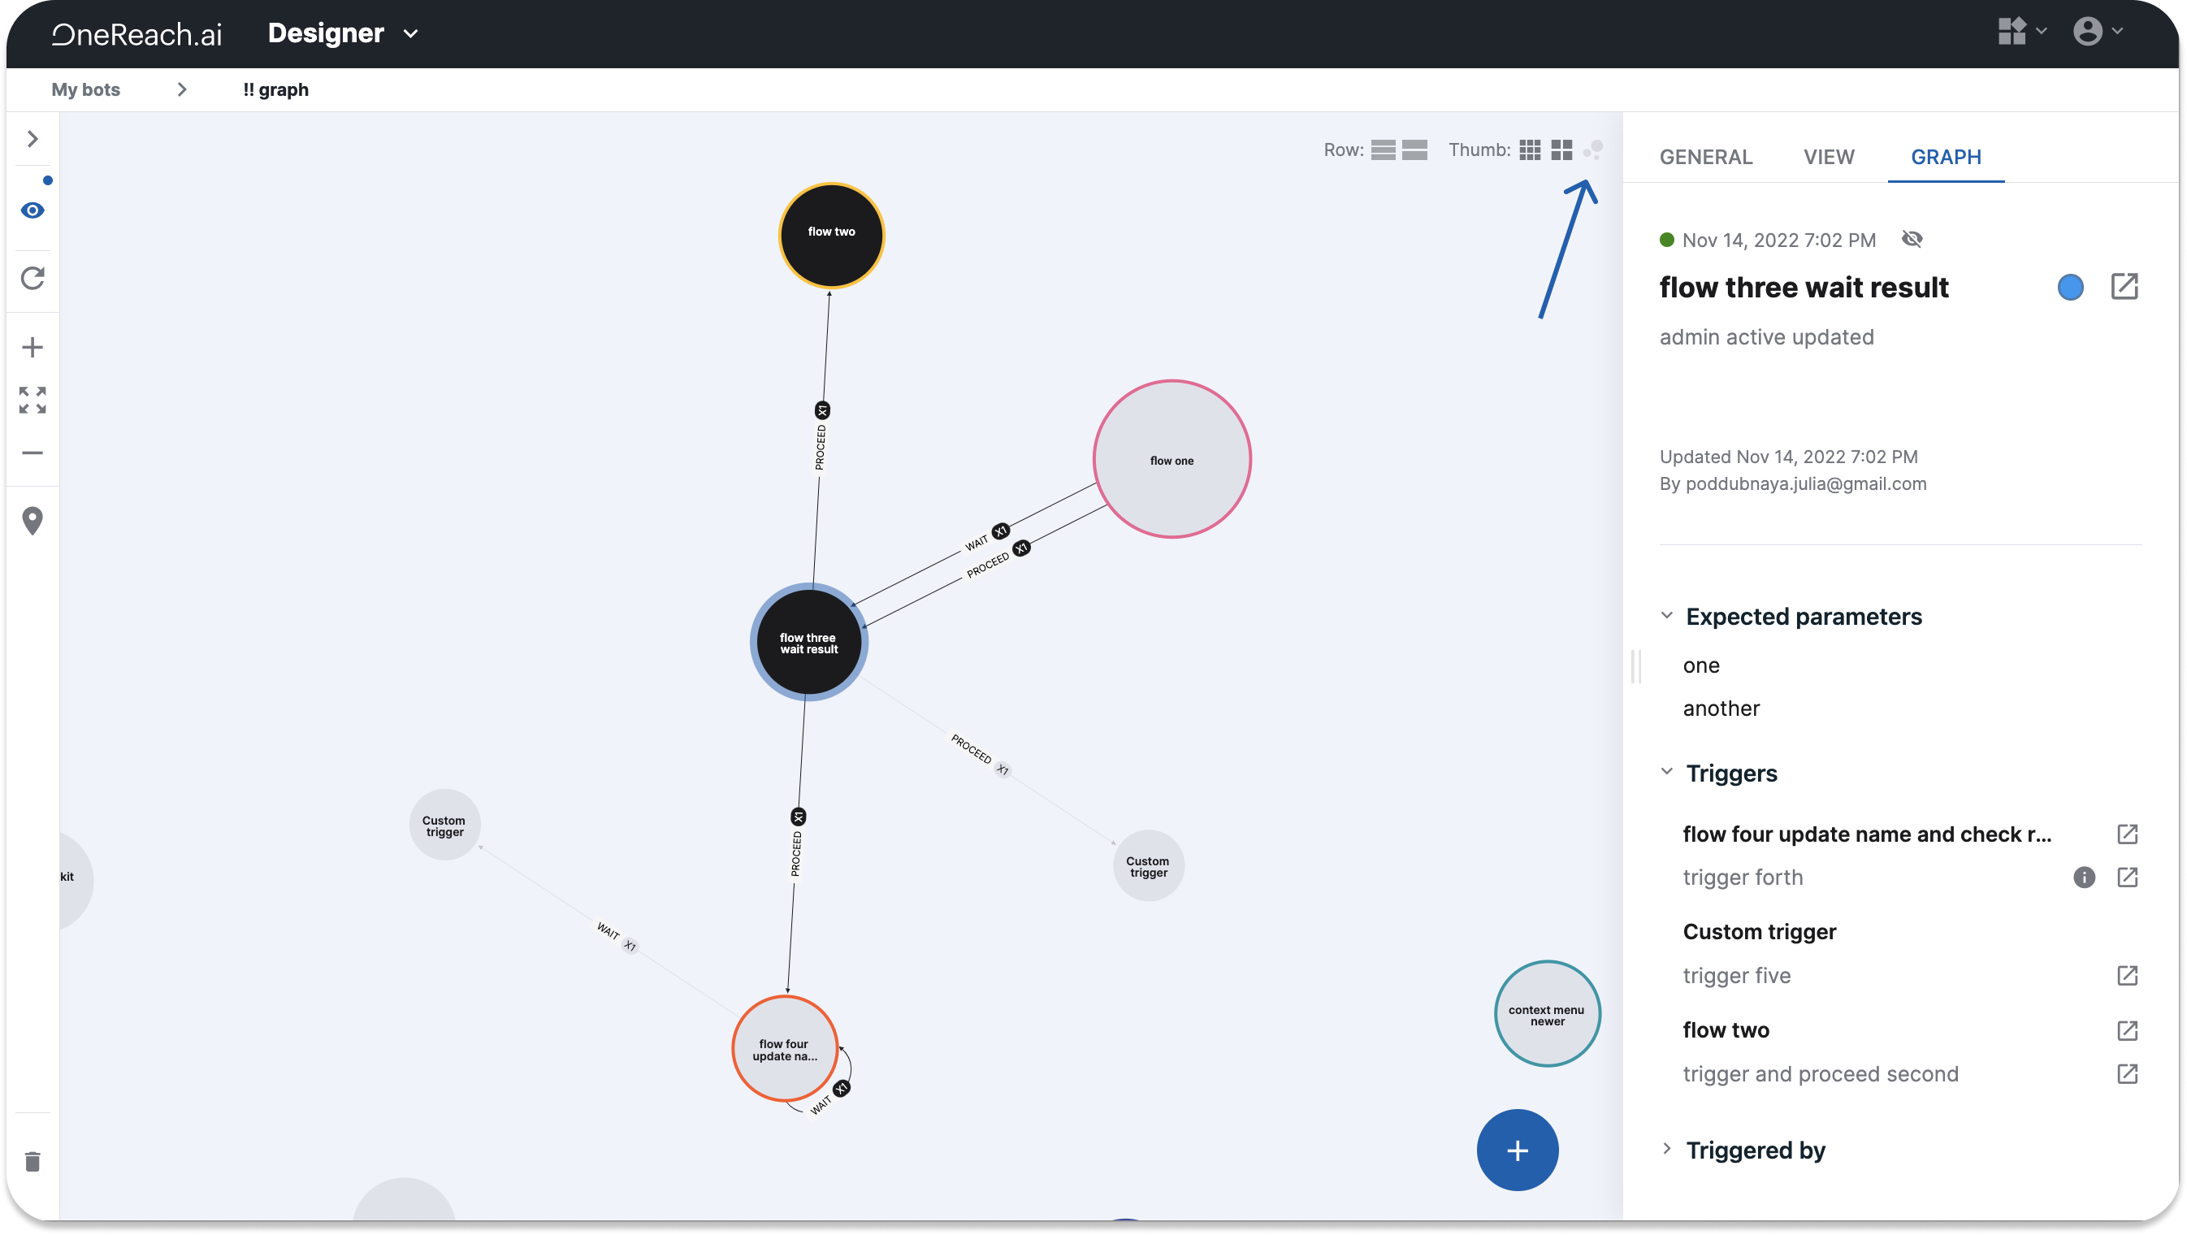Zoom in with the plus icon

(x=33, y=345)
